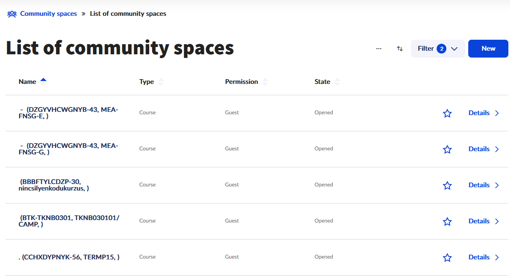Sort the list by Permission column arrows

pyautogui.click(x=265, y=82)
